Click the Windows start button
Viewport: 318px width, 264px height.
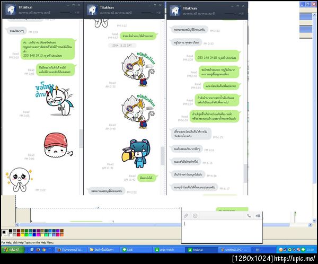pos(13,250)
